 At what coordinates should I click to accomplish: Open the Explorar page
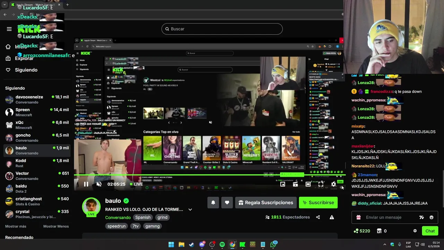point(24,58)
